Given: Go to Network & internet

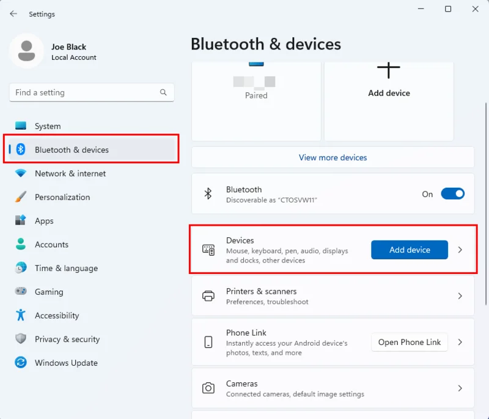Looking at the screenshot, I should (91, 173).
